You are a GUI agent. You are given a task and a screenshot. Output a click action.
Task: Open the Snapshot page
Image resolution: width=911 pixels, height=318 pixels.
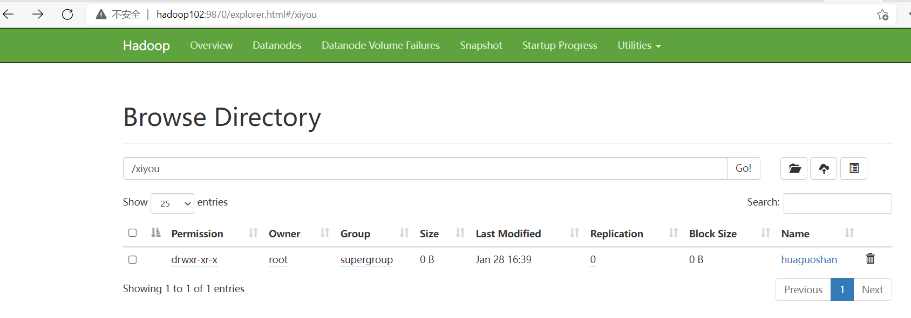481,46
